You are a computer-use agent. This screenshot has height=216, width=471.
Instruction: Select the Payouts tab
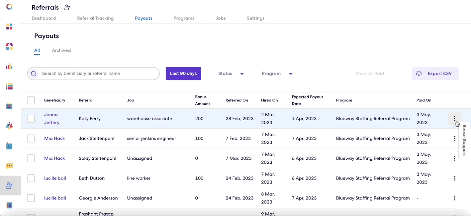tap(143, 18)
